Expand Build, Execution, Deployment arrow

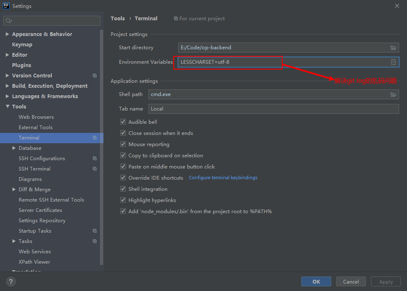pyautogui.click(x=7, y=86)
